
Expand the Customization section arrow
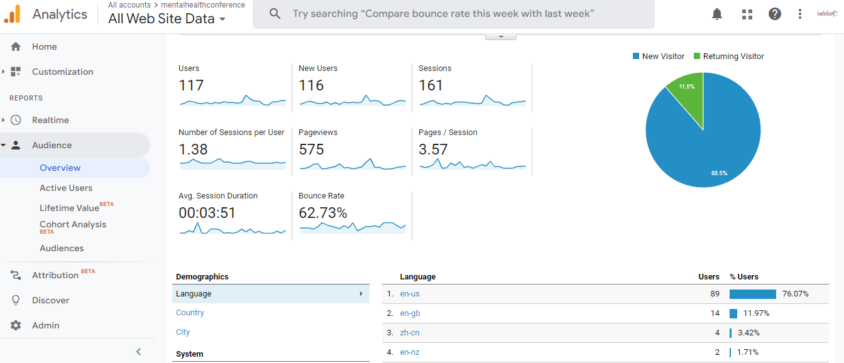click(x=3, y=72)
